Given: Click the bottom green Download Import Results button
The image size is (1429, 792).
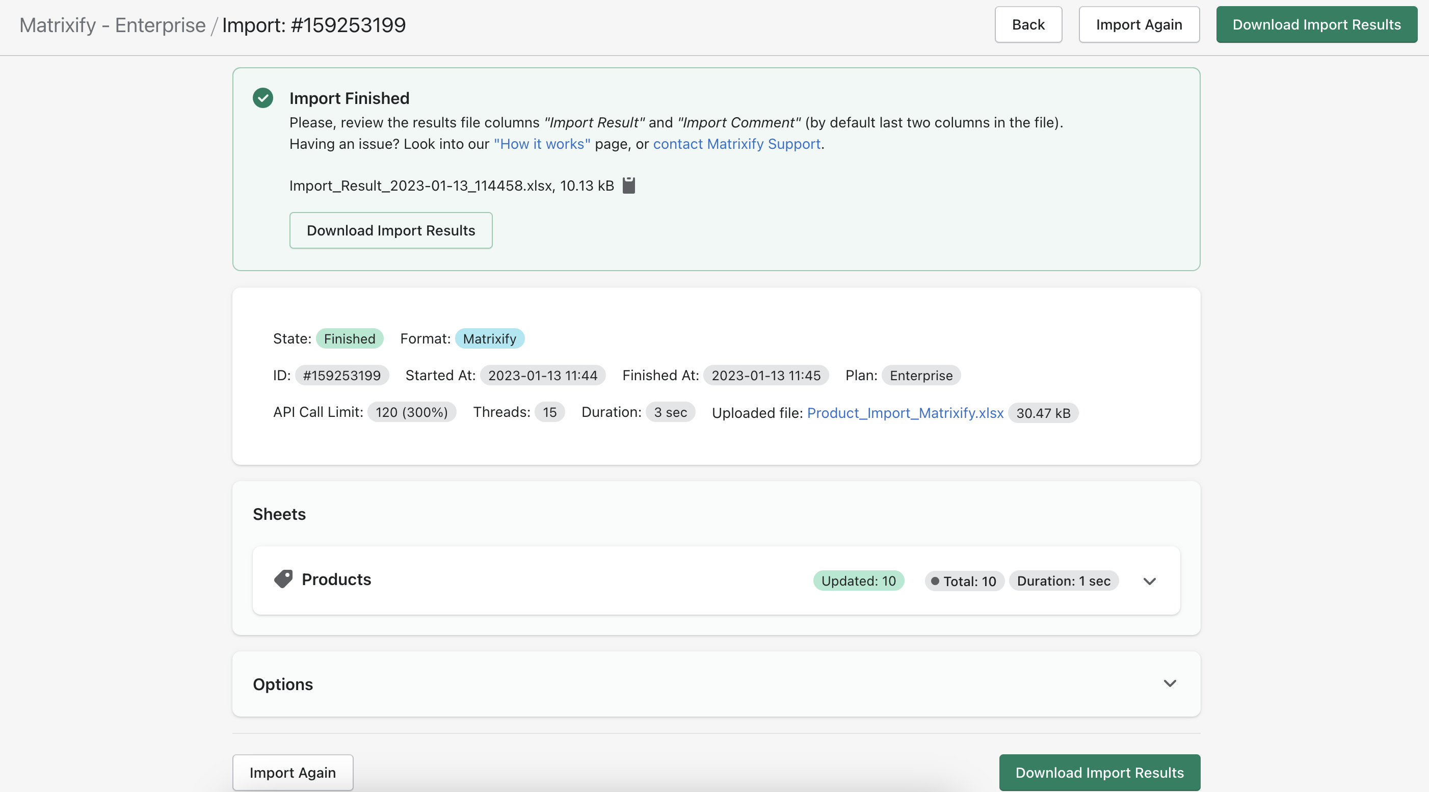Looking at the screenshot, I should point(1099,772).
